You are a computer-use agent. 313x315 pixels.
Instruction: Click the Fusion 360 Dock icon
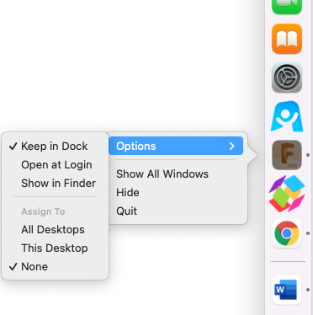287,155
